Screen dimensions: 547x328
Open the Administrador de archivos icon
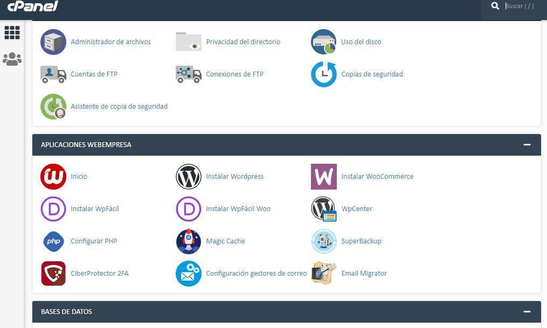pyautogui.click(x=53, y=42)
